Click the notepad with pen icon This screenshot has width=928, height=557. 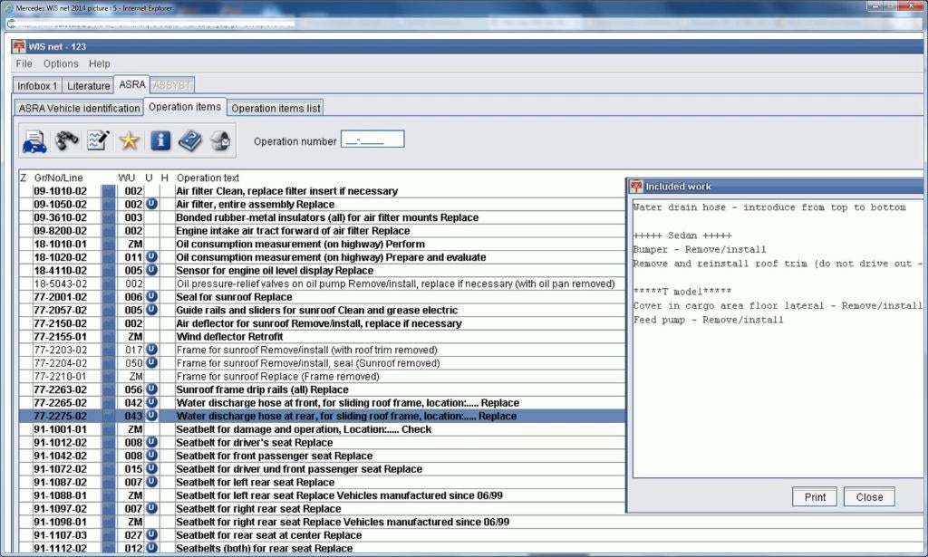97,141
